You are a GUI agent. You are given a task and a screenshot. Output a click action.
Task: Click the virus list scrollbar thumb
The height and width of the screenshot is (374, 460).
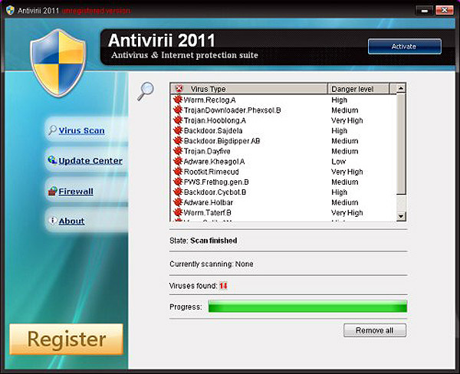click(401, 144)
